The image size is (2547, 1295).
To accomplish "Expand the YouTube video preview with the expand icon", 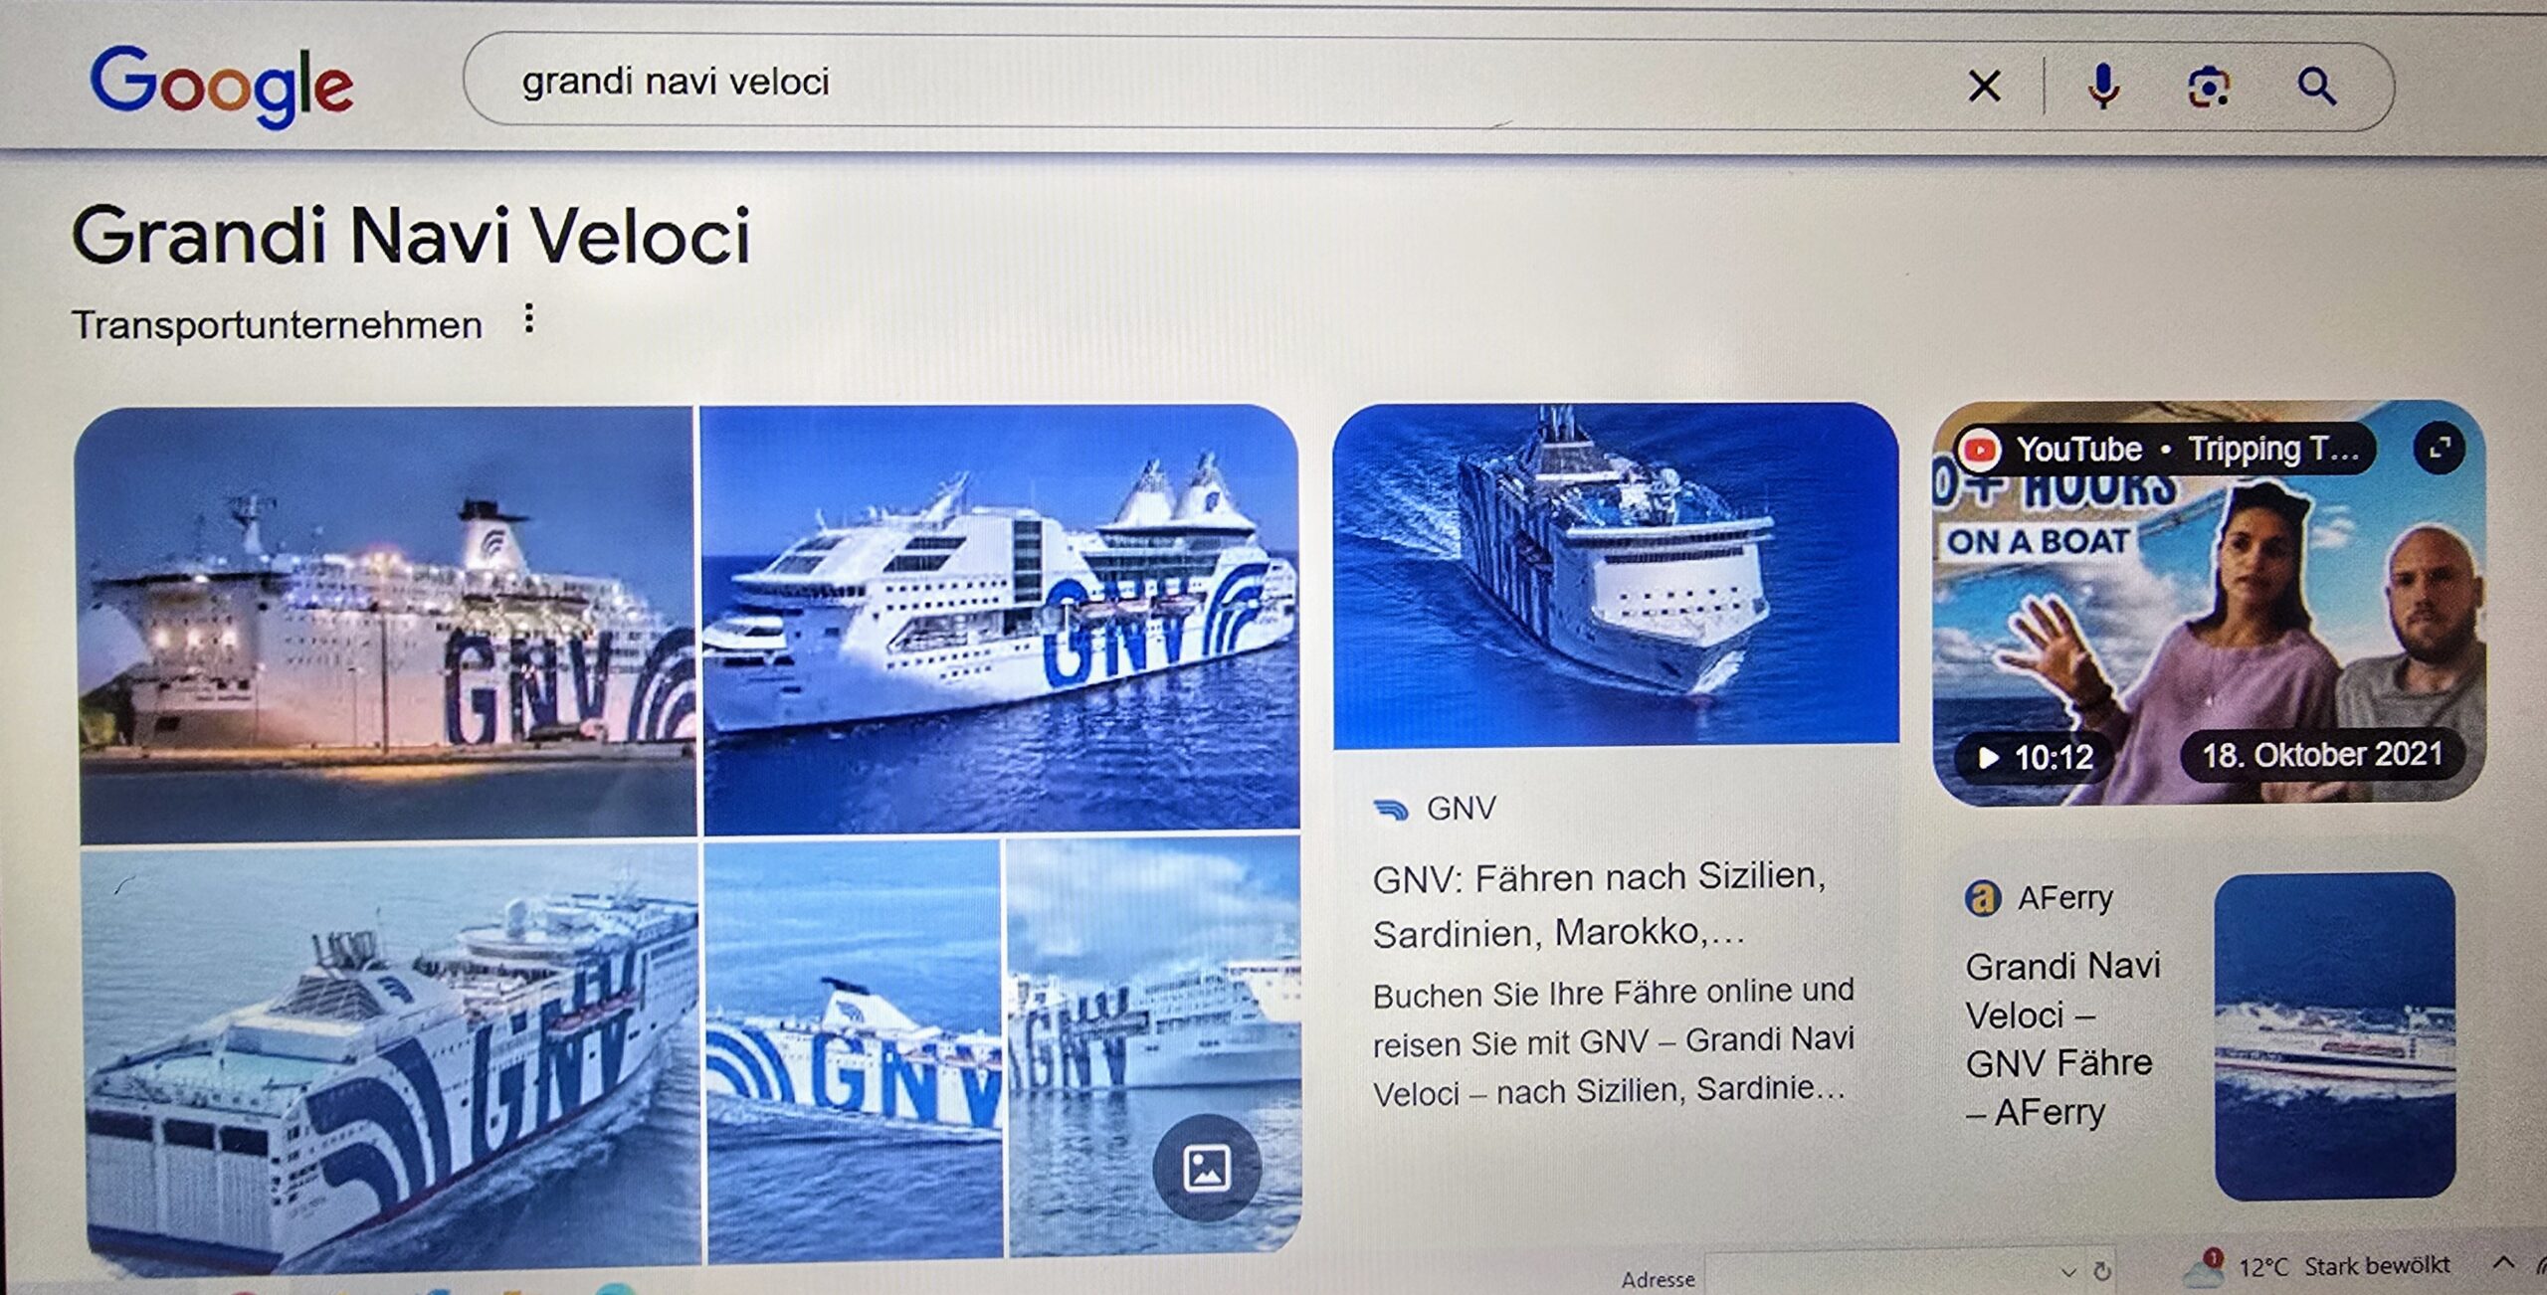I will (x=2439, y=449).
